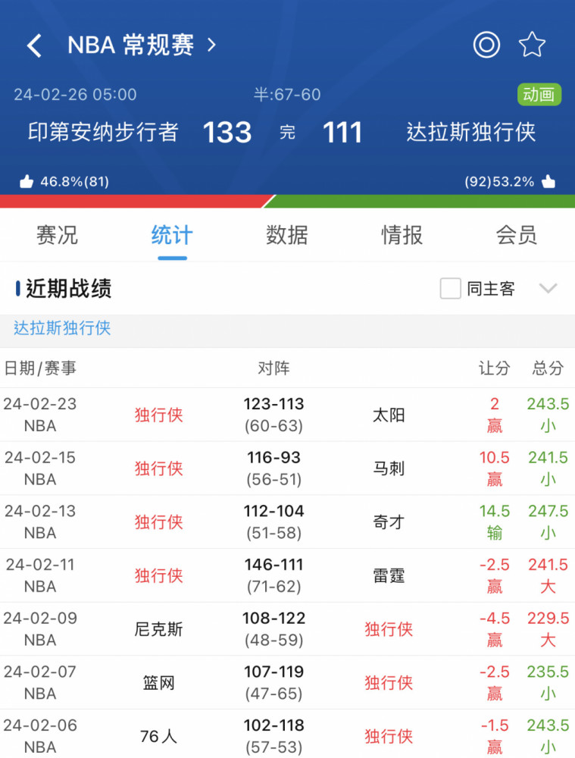Image resolution: width=575 pixels, height=758 pixels.
Task: Click opponent name 雷霆
Action: [x=389, y=576]
